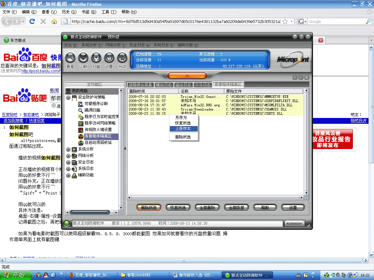The width and height of the screenshot is (374, 280).
Task: Sort by the 删除时间 column header
Action: 153,91
